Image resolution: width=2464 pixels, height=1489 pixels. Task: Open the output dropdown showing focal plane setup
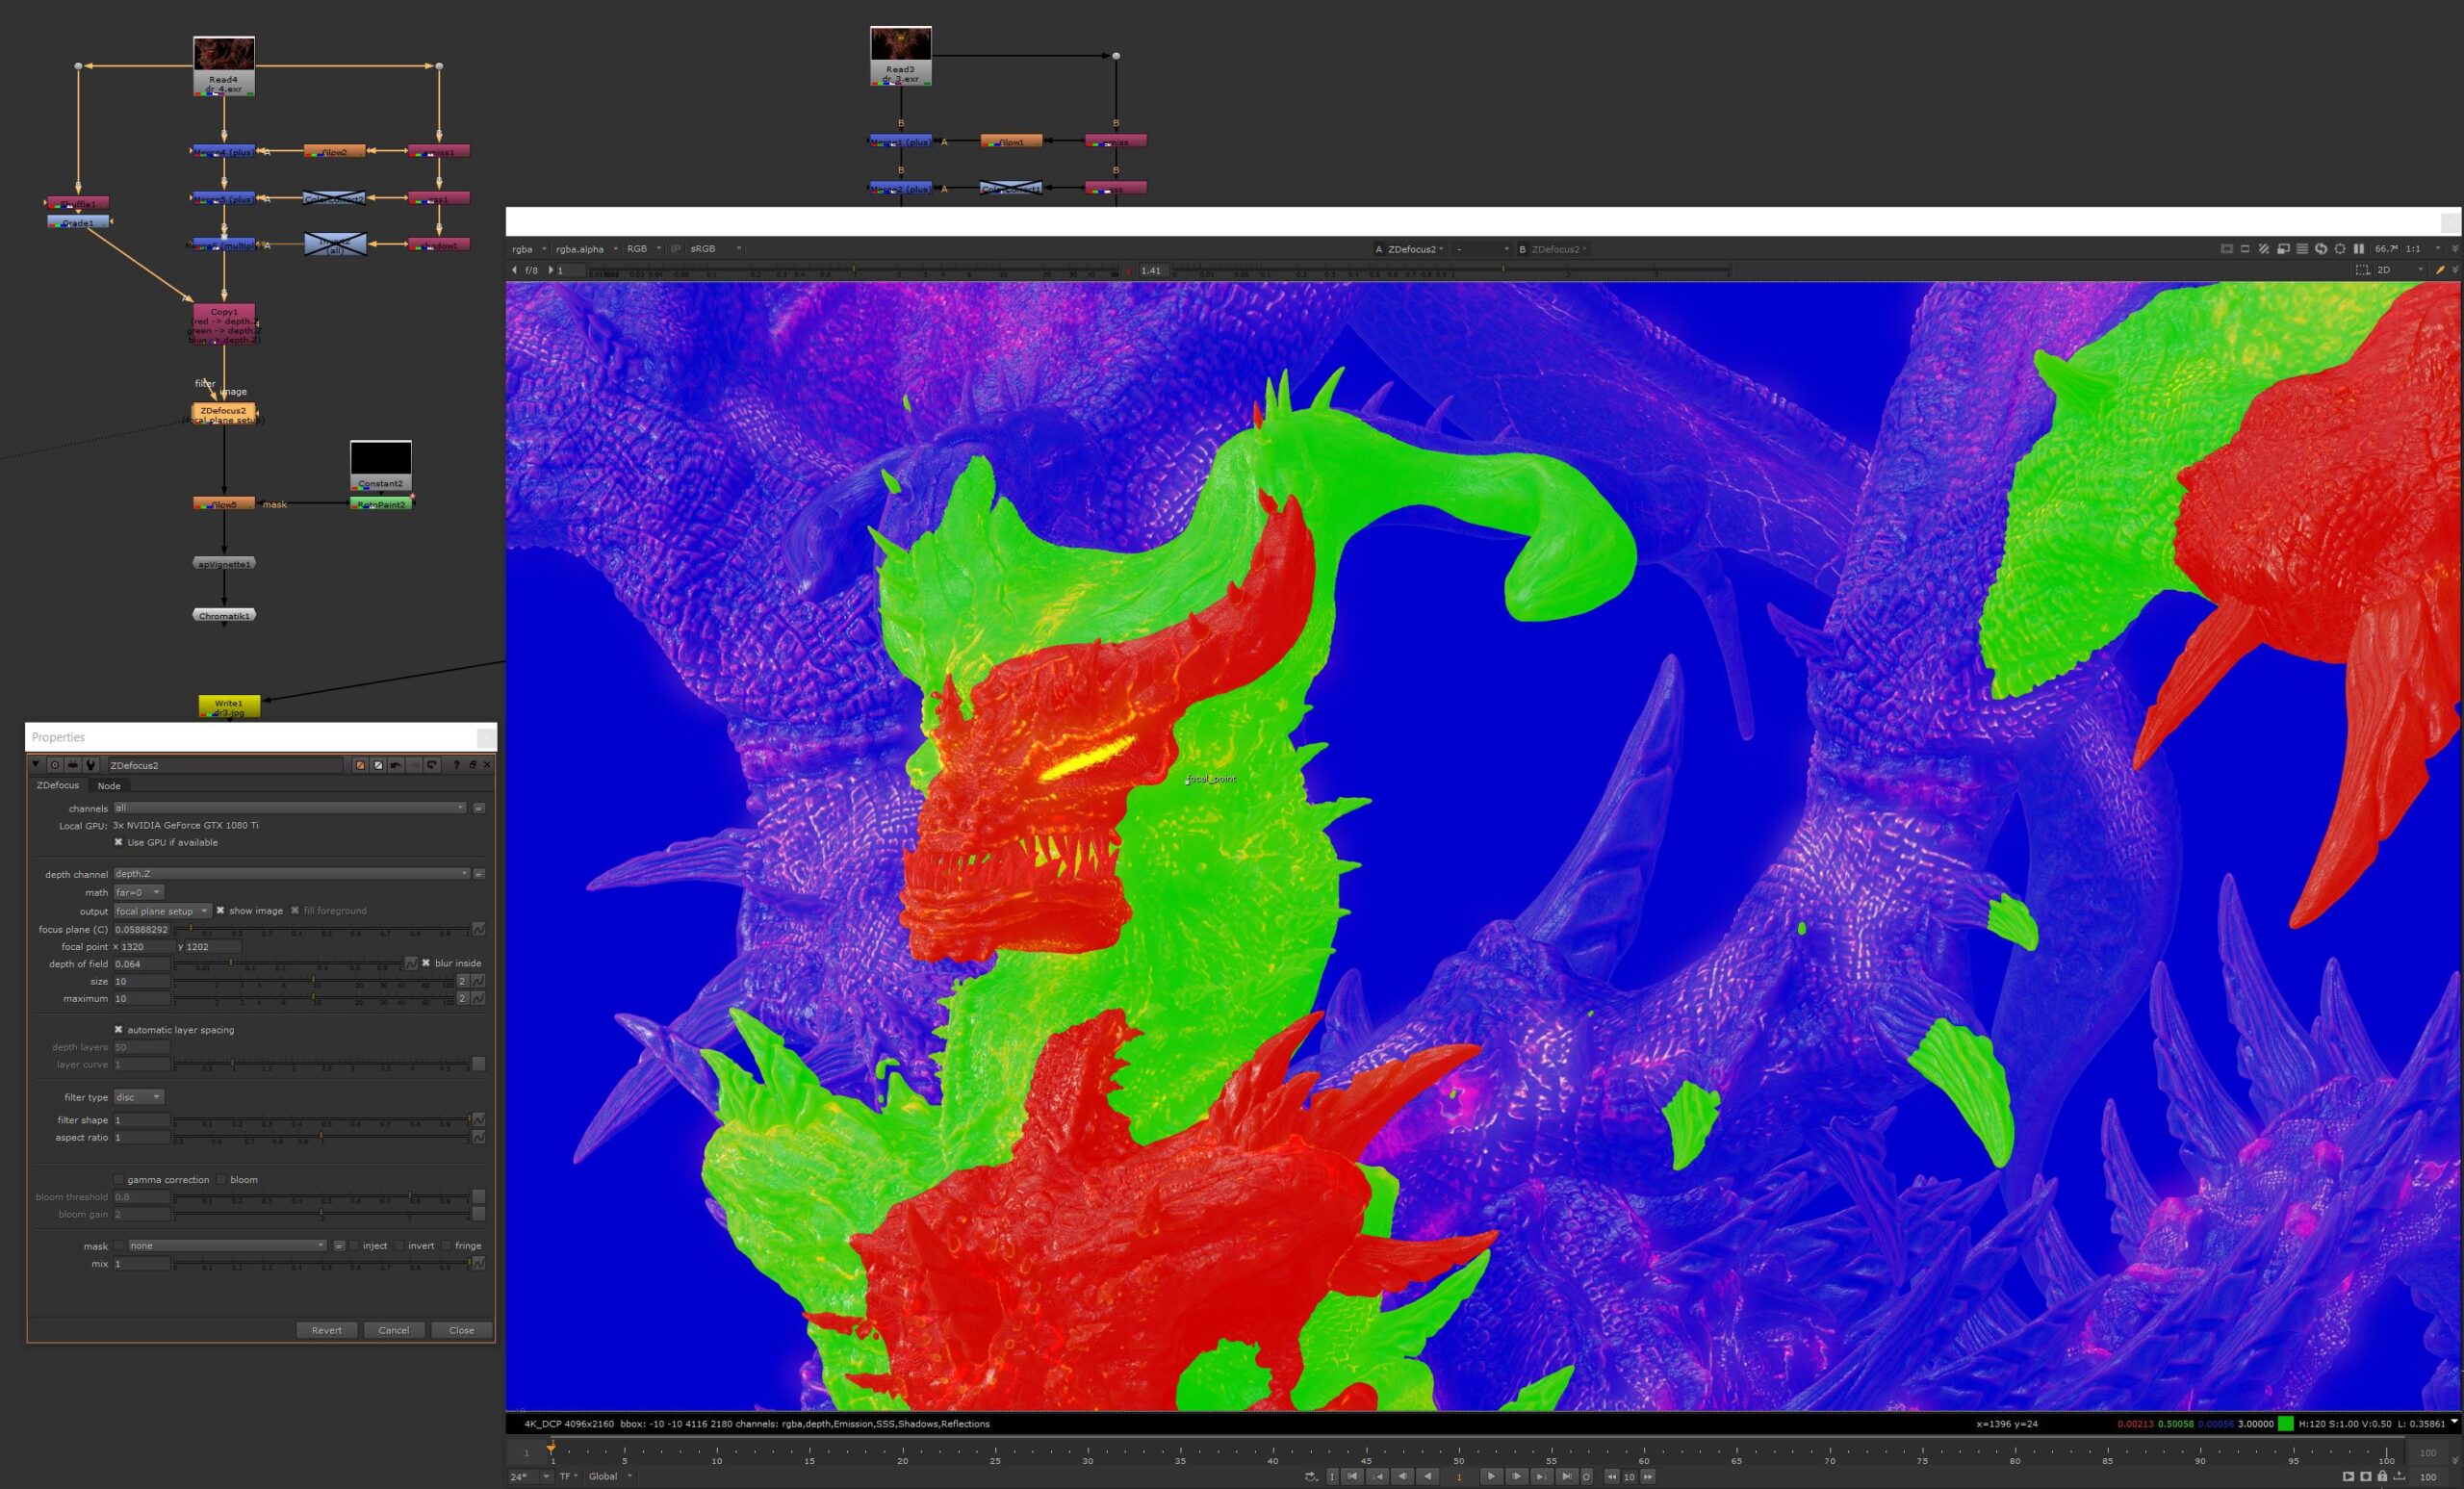click(x=162, y=911)
